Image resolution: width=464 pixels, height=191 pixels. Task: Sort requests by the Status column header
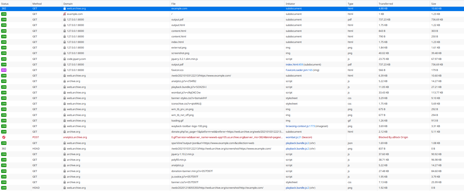(x=15, y=4)
